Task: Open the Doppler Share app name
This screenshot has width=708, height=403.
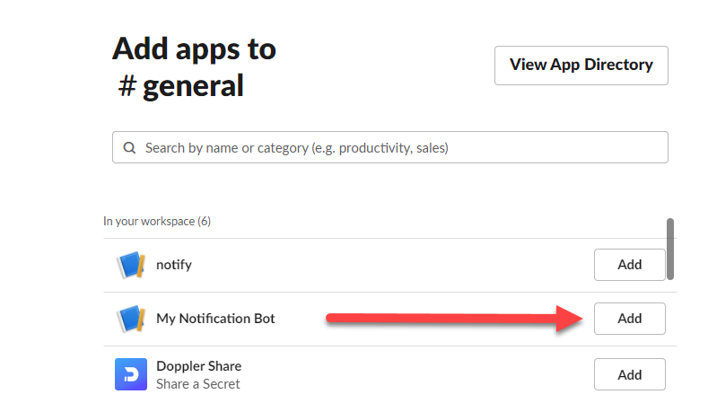Action: coord(198,365)
